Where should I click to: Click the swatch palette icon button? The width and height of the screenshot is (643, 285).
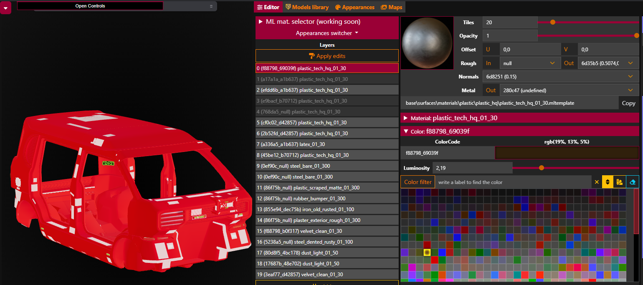620,182
